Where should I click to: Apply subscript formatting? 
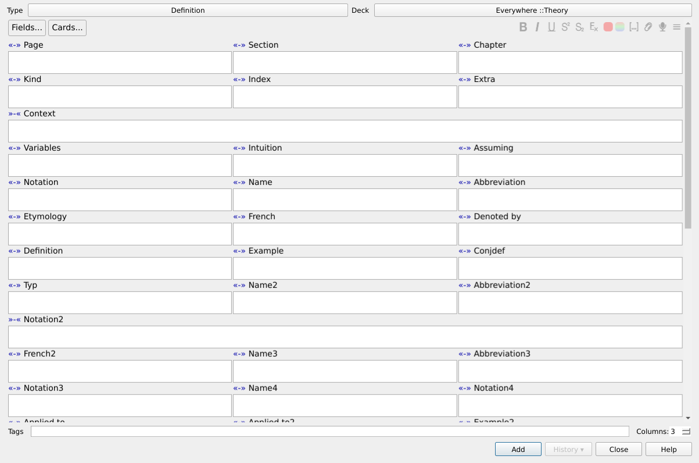[579, 27]
